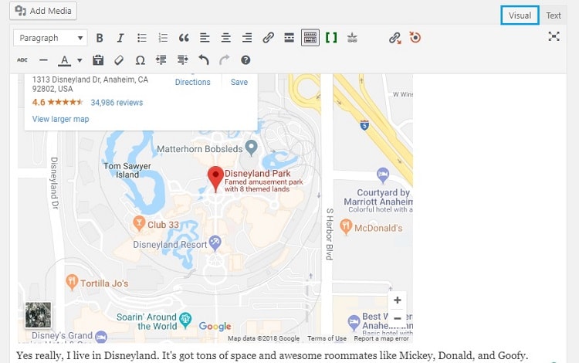Switch to satellite view thumbnail
Image resolution: width=579 pixels, height=363 pixels.
(38, 315)
